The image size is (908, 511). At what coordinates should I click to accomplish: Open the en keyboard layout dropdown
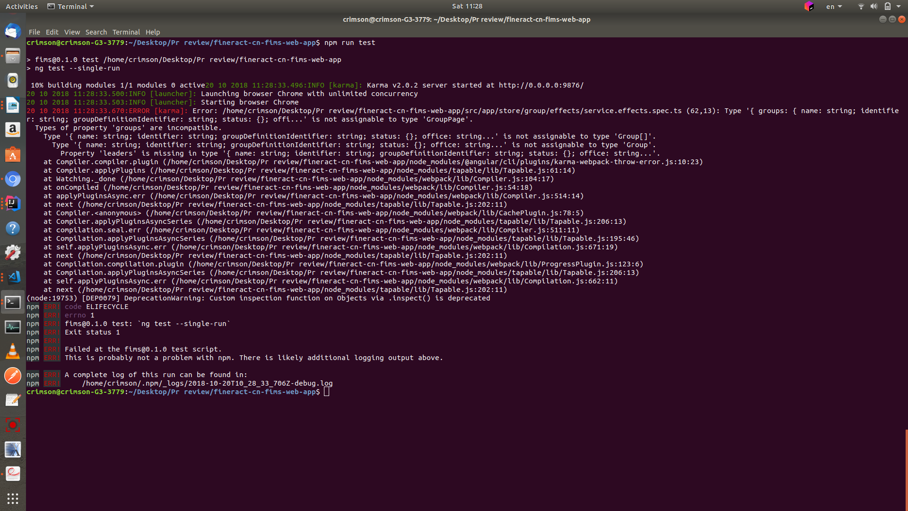834,6
